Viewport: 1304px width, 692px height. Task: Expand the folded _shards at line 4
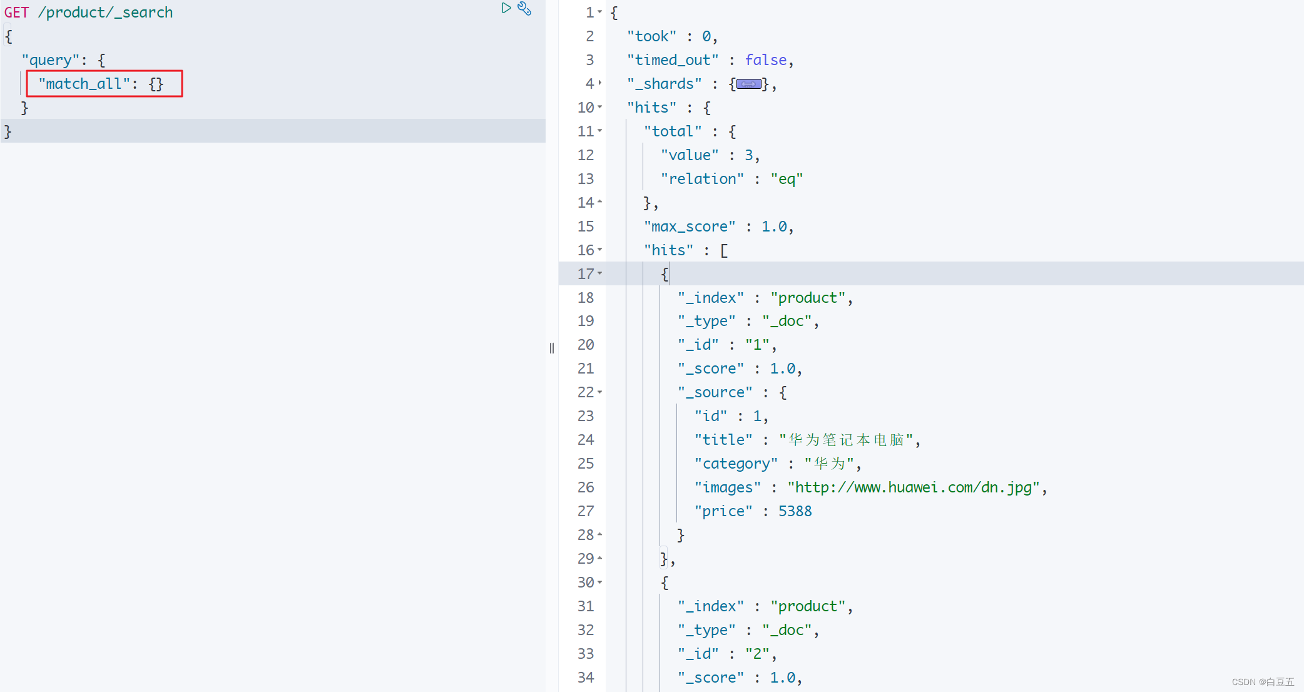[600, 83]
